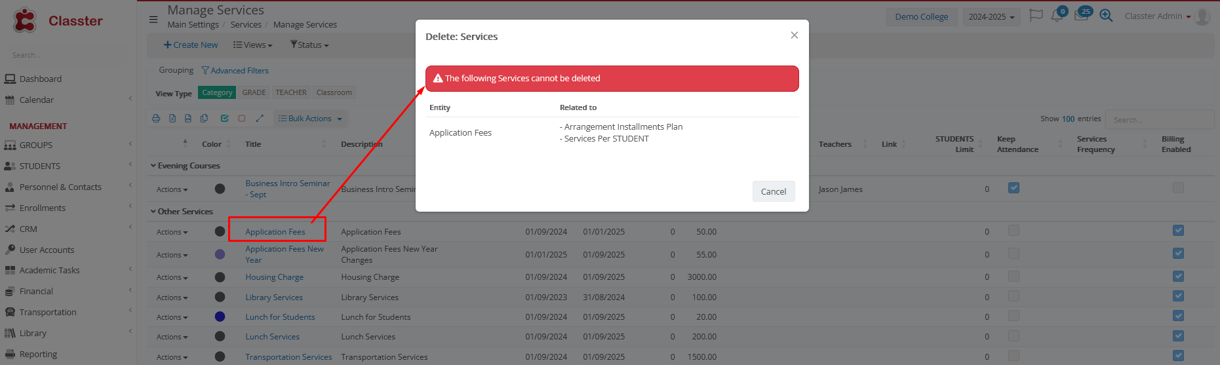Screen dimensions: 1220x365
Task: Open the messages envelope icon
Action: [1081, 16]
